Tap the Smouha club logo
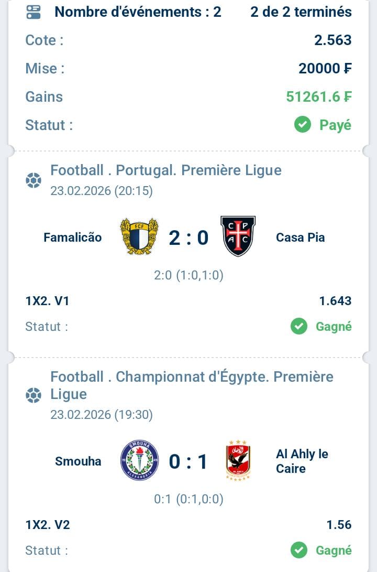 click(139, 461)
